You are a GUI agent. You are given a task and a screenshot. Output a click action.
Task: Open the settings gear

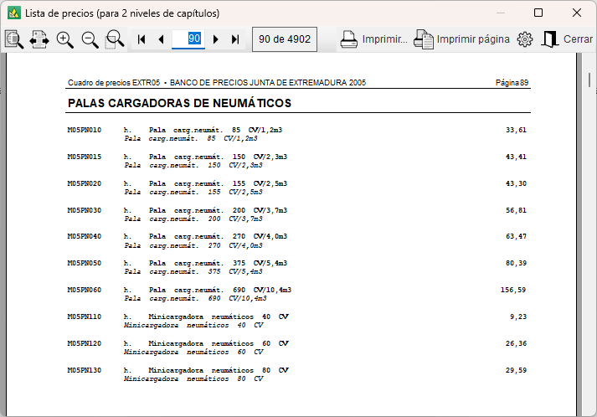[x=525, y=39]
